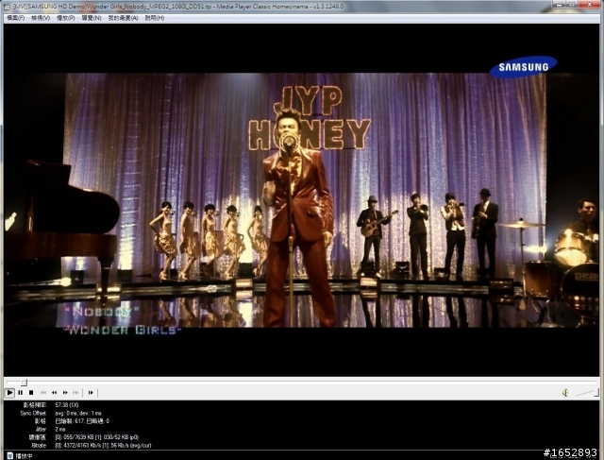Screen dimensions: 604x460
Task: Skip to next track button
Action: (75, 393)
